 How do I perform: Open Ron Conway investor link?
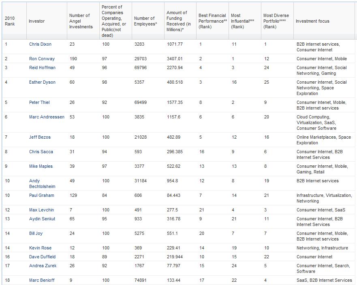(x=42, y=59)
